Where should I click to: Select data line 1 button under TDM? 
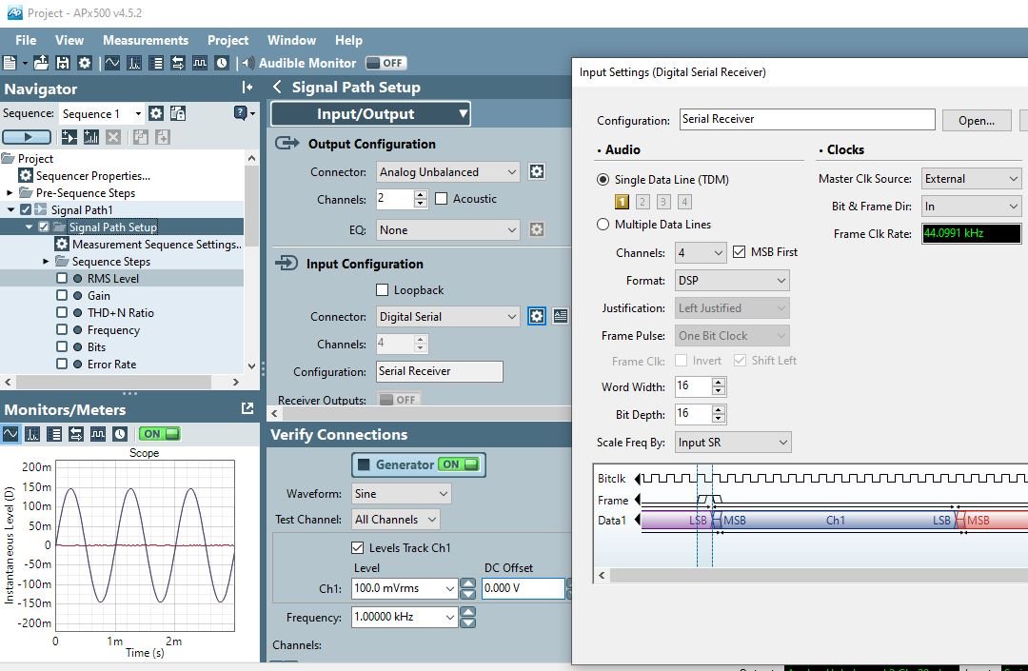tap(622, 202)
